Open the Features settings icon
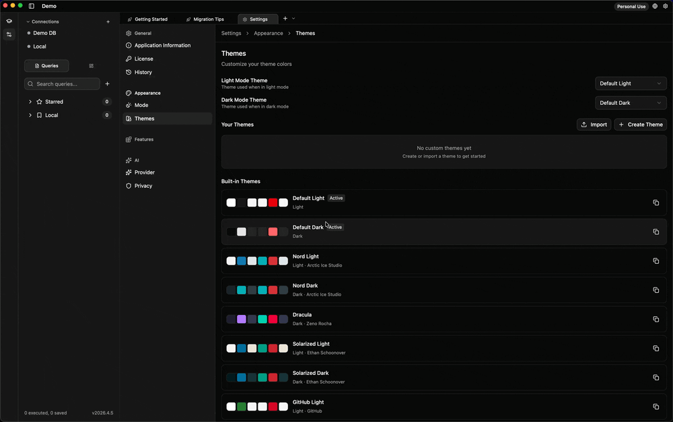 [x=129, y=139]
